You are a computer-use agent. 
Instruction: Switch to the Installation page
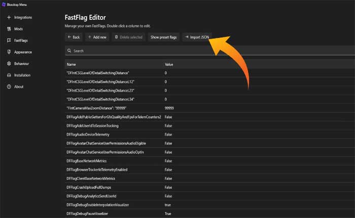click(23, 75)
